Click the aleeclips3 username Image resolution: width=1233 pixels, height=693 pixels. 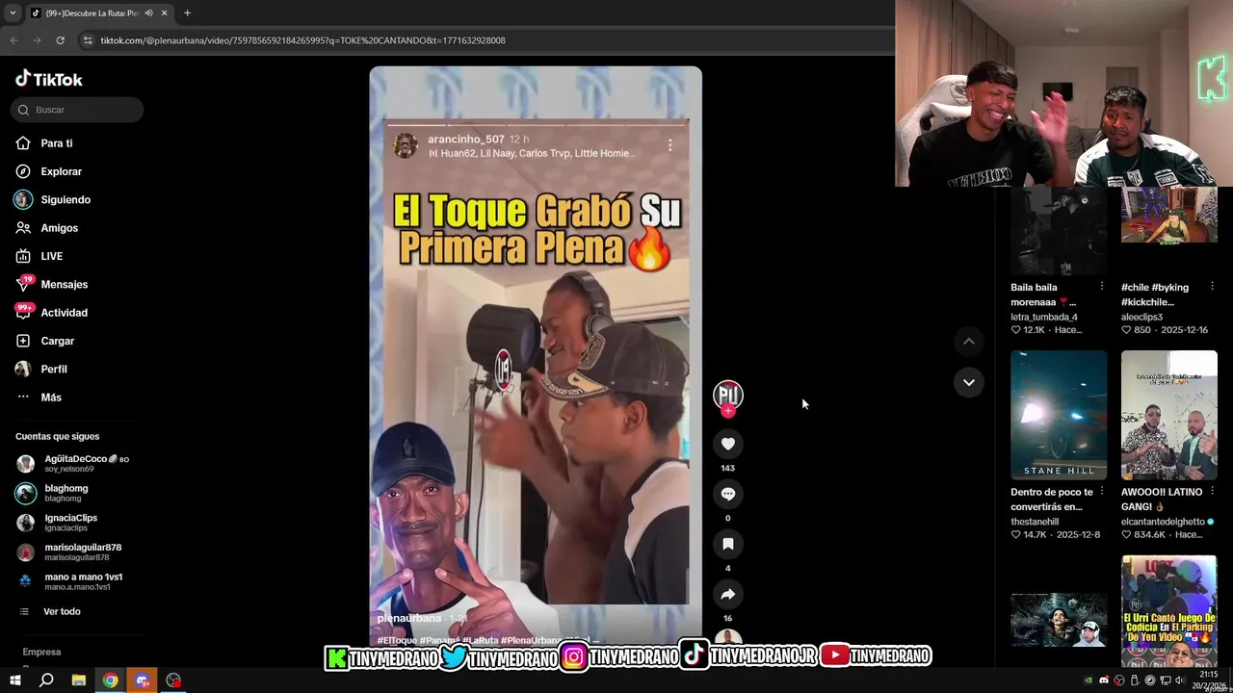[1141, 317]
